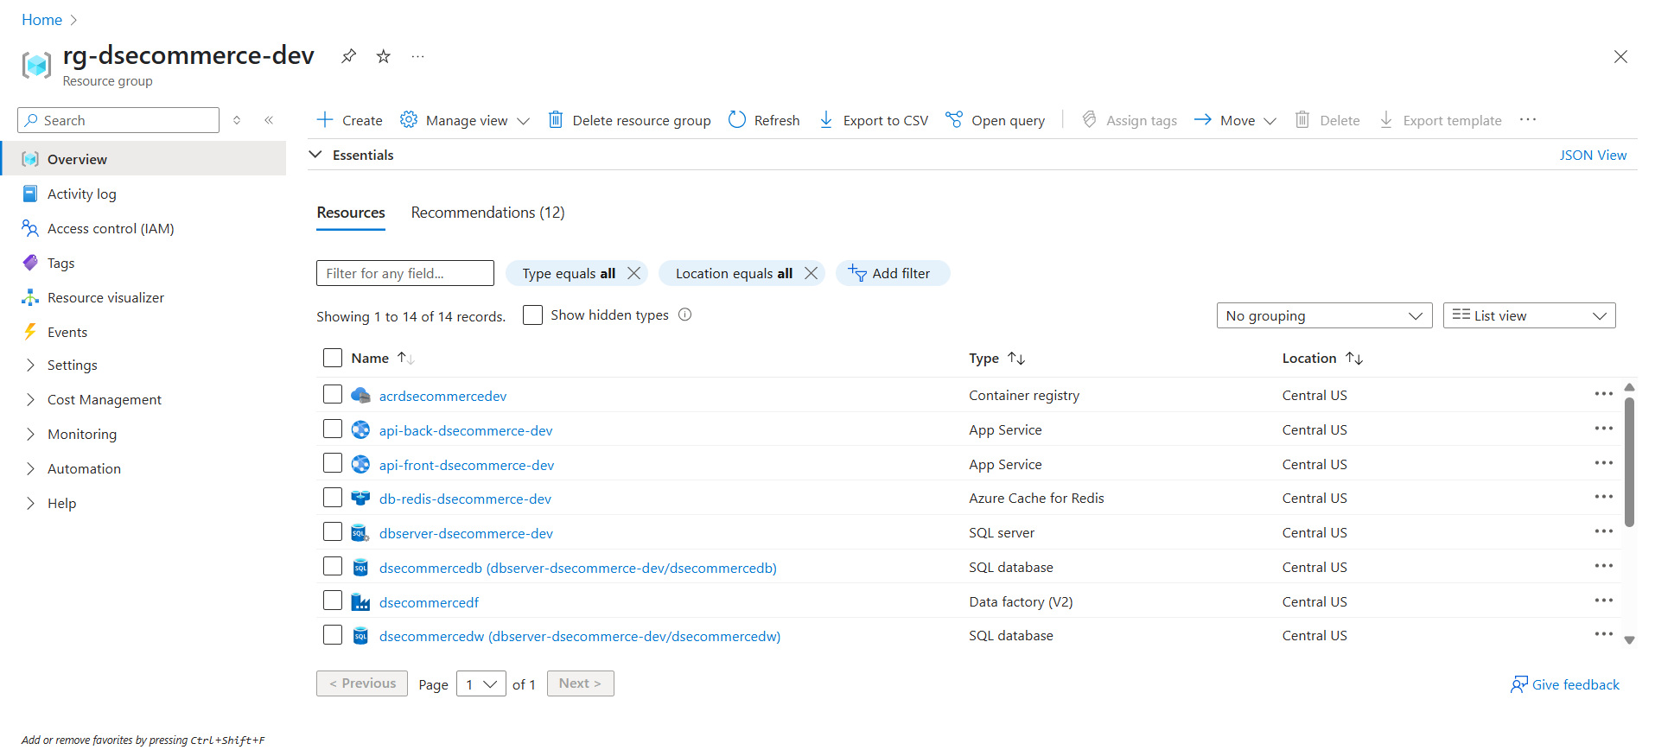Select the api-front-dsecommerce-dev row checkbox
Image resolution: width=1655 pixels, height=750 pixels.
(333, 463)
